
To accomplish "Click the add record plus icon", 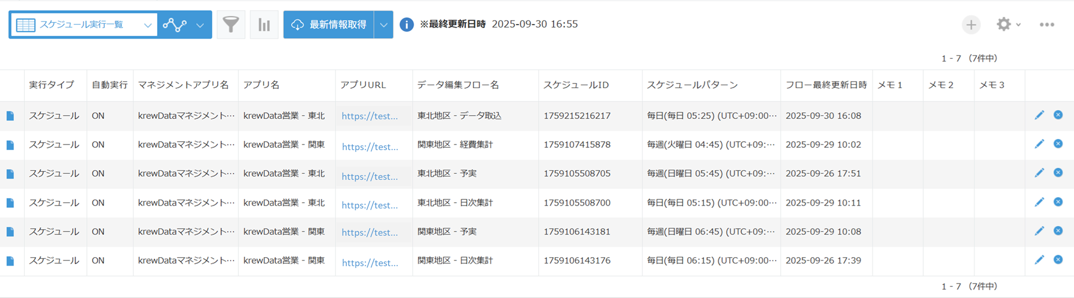I will [971, 25].
